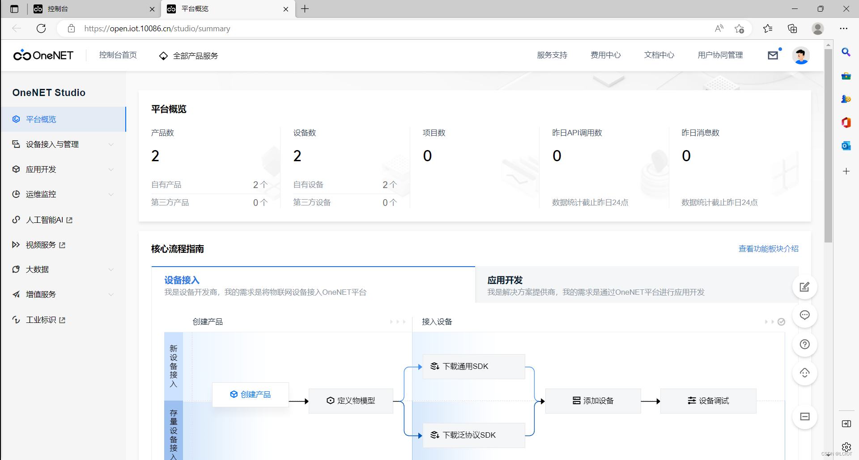Click the 定义物模型 flow step
This screenshot has width=859, height=460.
click(x=351, y=401)
